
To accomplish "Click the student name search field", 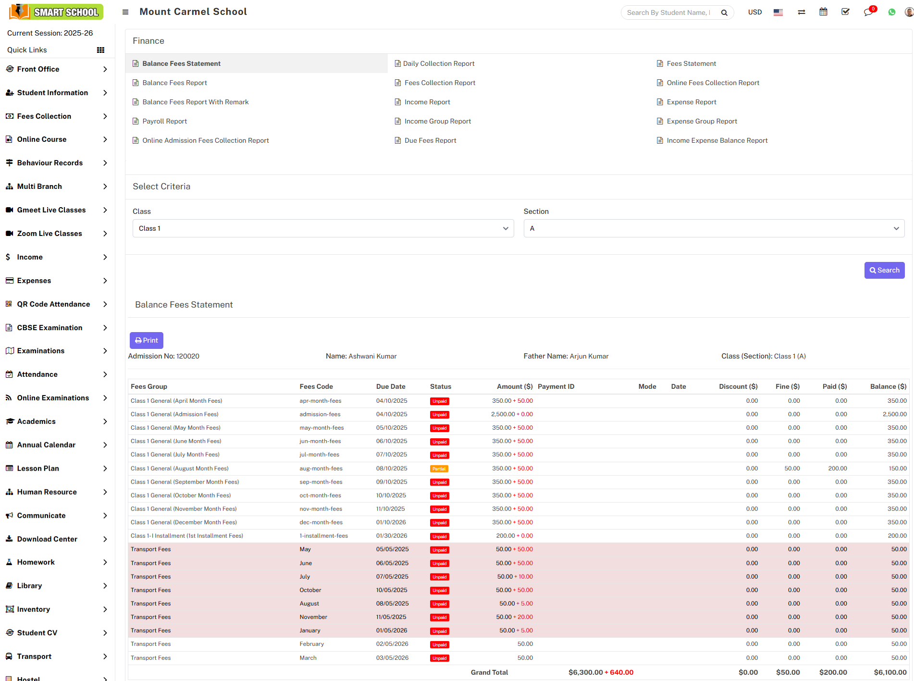I will [x=668, y=12].
